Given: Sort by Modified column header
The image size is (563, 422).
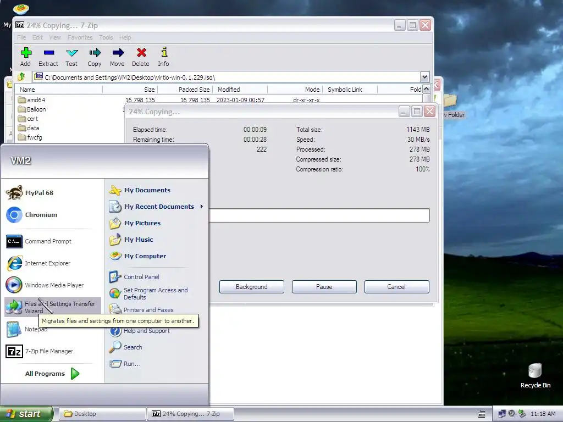Looking at the screenshot, I should point(240,90).
